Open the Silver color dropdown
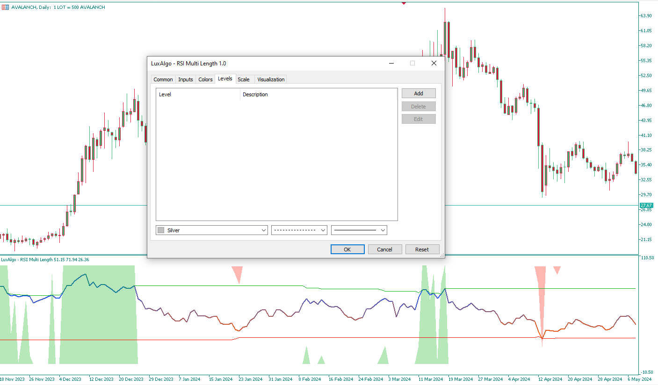 point(263,230)
